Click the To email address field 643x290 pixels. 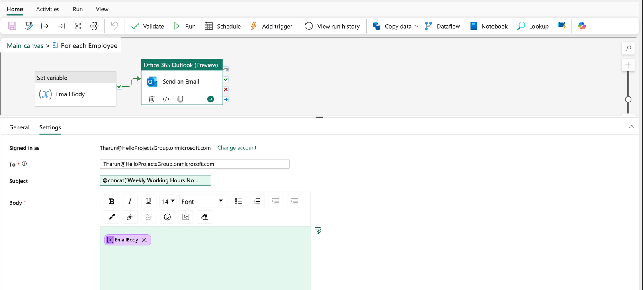(195, 164)
